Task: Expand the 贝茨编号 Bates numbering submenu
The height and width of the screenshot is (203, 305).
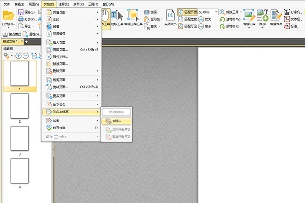Action: point(72,34)
